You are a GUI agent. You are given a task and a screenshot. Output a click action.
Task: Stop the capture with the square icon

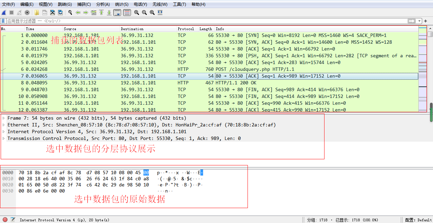click(12, 13)
